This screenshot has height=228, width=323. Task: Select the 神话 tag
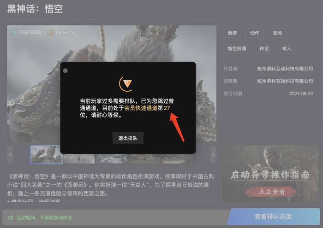(x=264, y=49)
